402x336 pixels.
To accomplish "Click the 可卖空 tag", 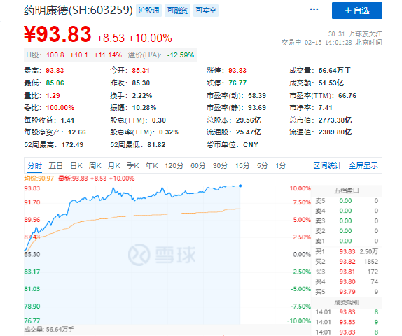I will 206,10.
